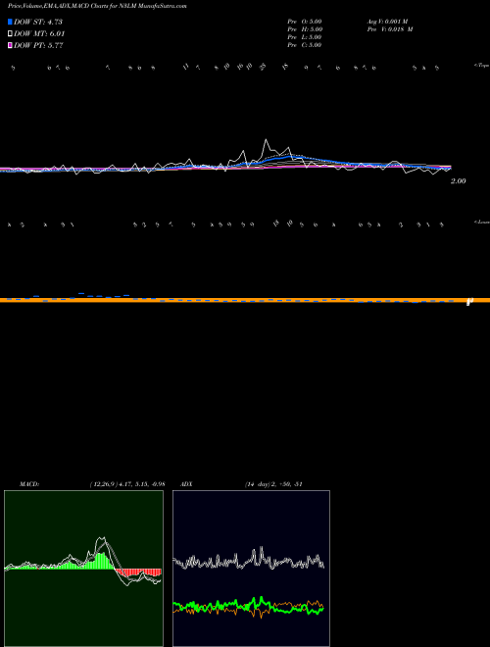Click the 'MACD:' panel heading
This screenshot has width=490, height=647.
(x=29, y=484)
